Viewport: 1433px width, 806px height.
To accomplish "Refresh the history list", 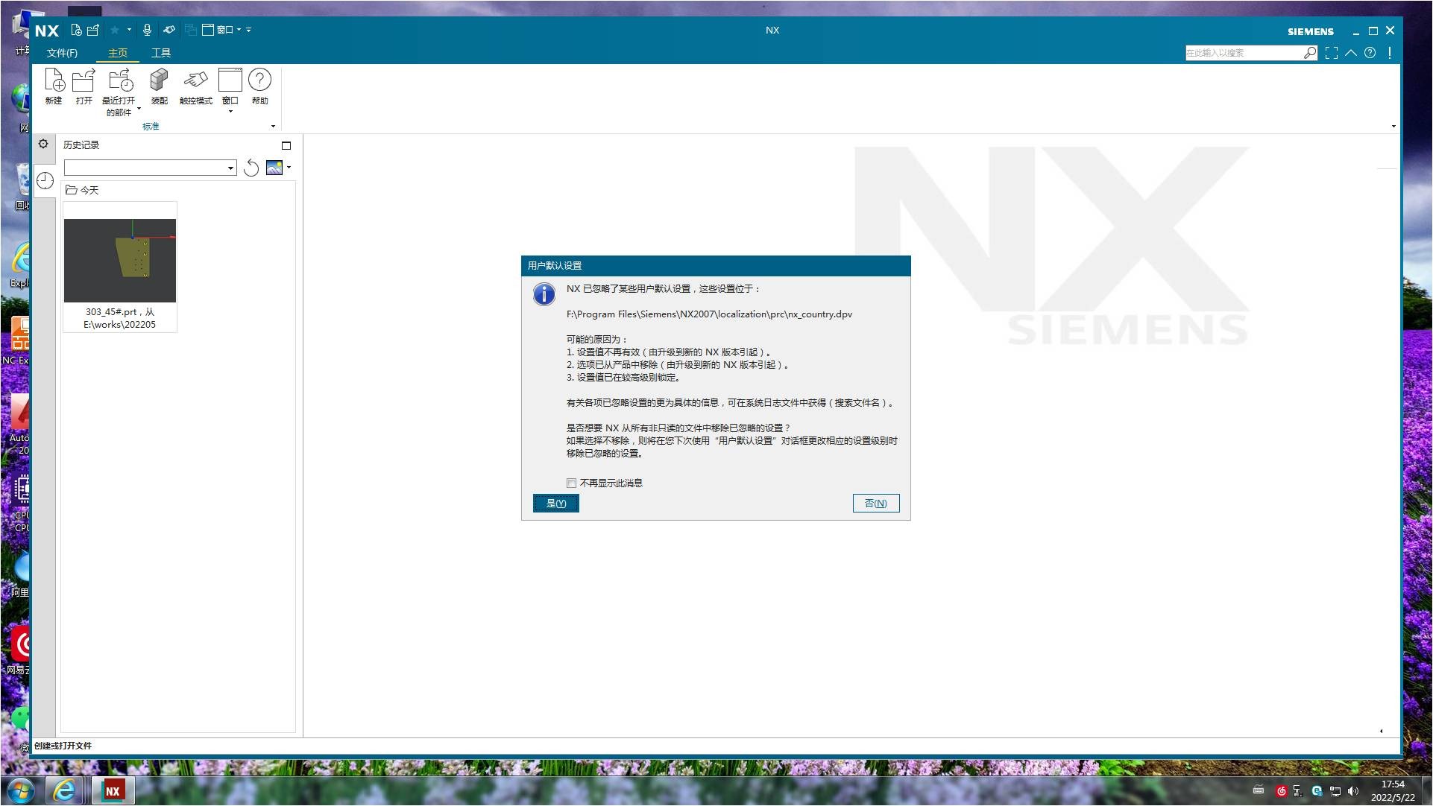I will 251,168.
